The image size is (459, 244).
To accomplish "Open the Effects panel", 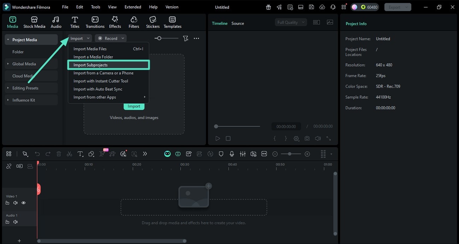I will tap(115, 22).
